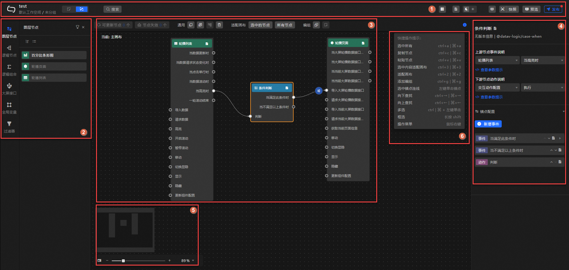The width and height of the screenshot is (569, 270).
Task: Switch to canvas editor mode icon
Action: pyautogui.click(x=69, y=9)
